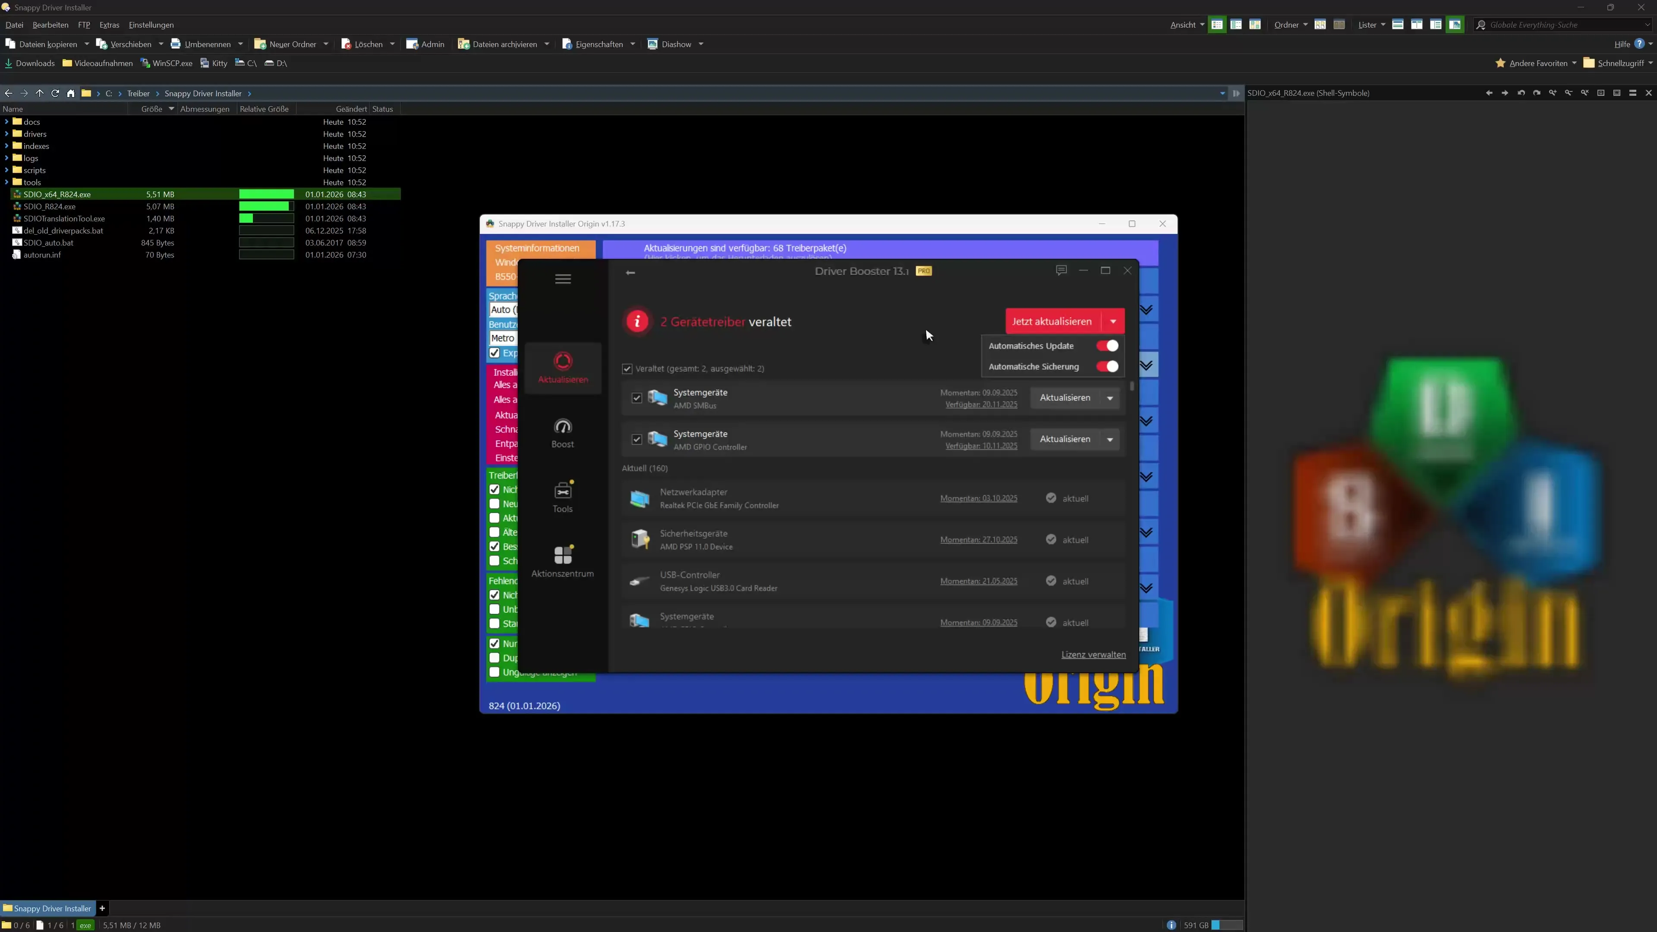Click the Jetzt aktualisieren button
The image size is (1657, 932).
pos(1052,321)
